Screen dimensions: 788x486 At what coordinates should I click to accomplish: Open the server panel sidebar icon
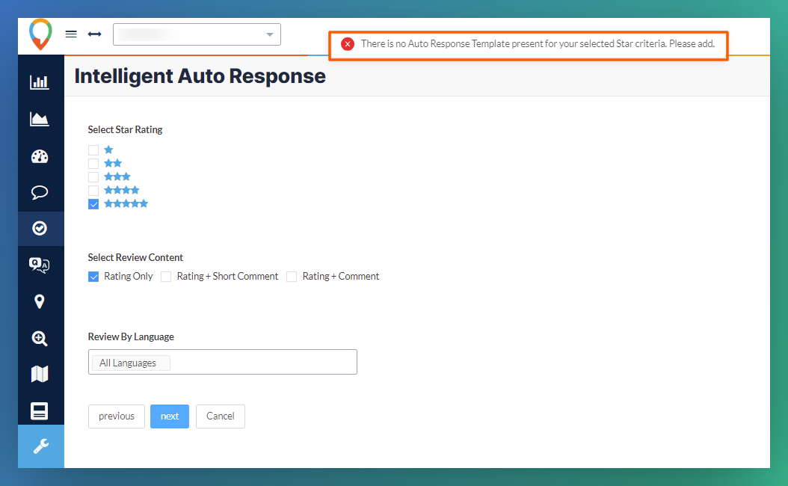(39, 411)
